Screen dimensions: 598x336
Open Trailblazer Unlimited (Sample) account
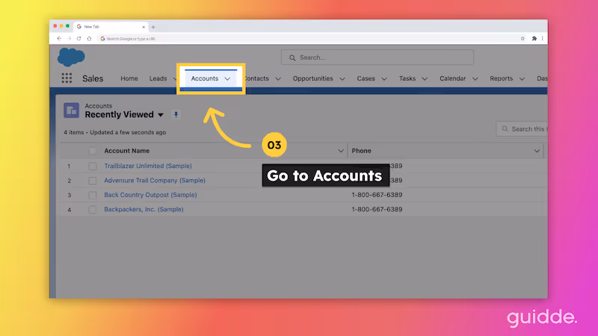(x=148, y=166)
